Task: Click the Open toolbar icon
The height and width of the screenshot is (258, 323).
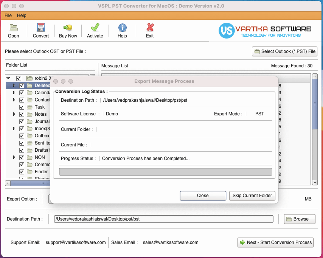Action: click(x=14, y=28)
